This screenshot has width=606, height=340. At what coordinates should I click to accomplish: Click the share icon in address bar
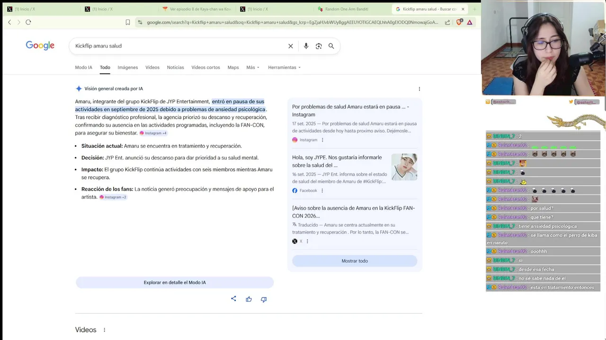coord(447,22)
